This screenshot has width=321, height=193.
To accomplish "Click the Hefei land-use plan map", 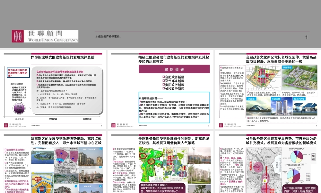I will point(264,78).
